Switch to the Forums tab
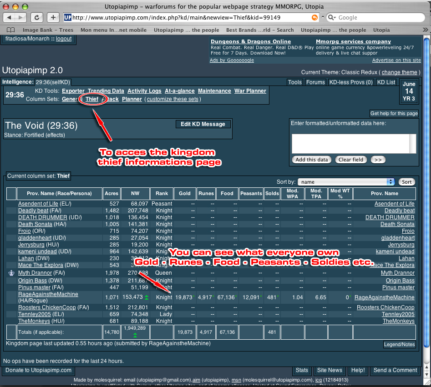The image size is (431, 387). click(315, 82)
